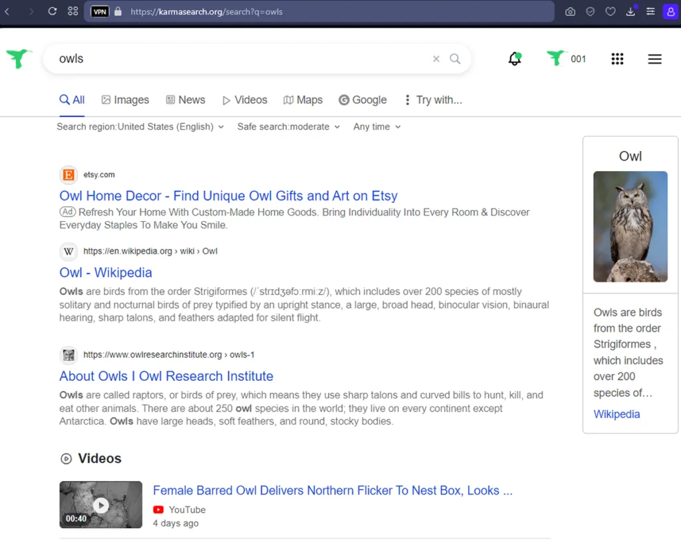Click the Videos section play circle icon
The image size is (681, 544).
[x=66, y=459]
